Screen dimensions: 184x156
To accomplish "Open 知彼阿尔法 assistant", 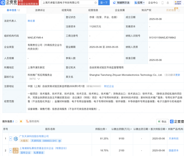I will 121,2.
